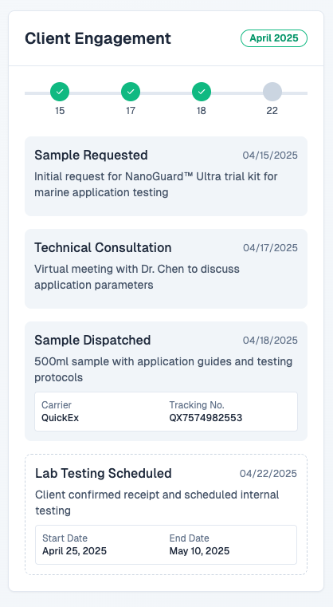Click the 04/18/2025 date label
This screenshot has width=333, height=607.
270,341
